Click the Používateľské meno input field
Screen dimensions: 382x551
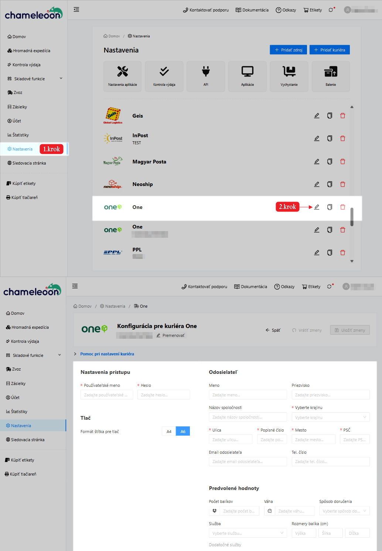[106, 395]
